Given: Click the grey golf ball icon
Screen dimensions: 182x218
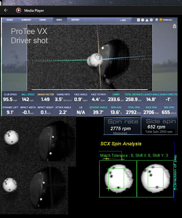Looking at the screenshot, I should 157,20.
